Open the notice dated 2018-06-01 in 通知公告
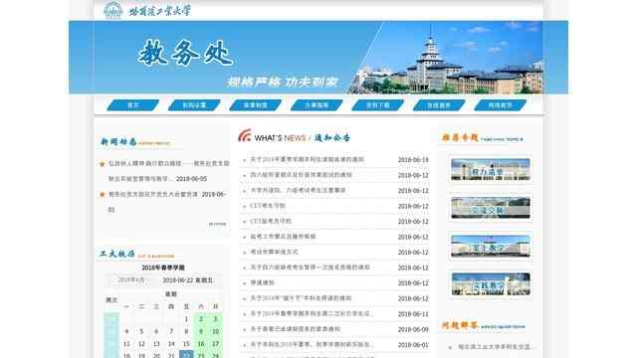Screen dimensions: 637x358 point(312,345)
